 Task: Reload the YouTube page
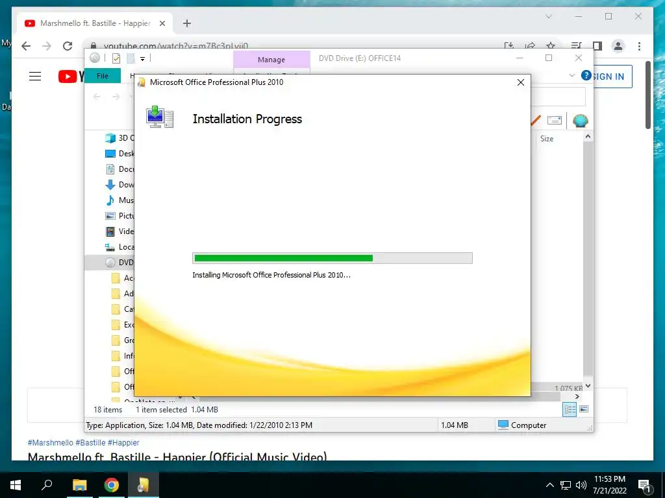coord(68,46)
